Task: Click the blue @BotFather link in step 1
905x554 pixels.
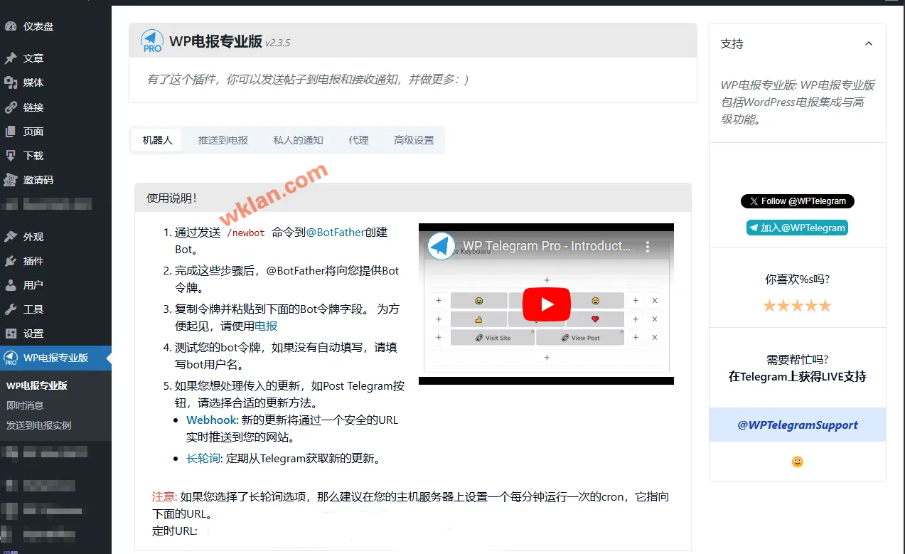Action: pyautogui.click(x=335, y=233)
